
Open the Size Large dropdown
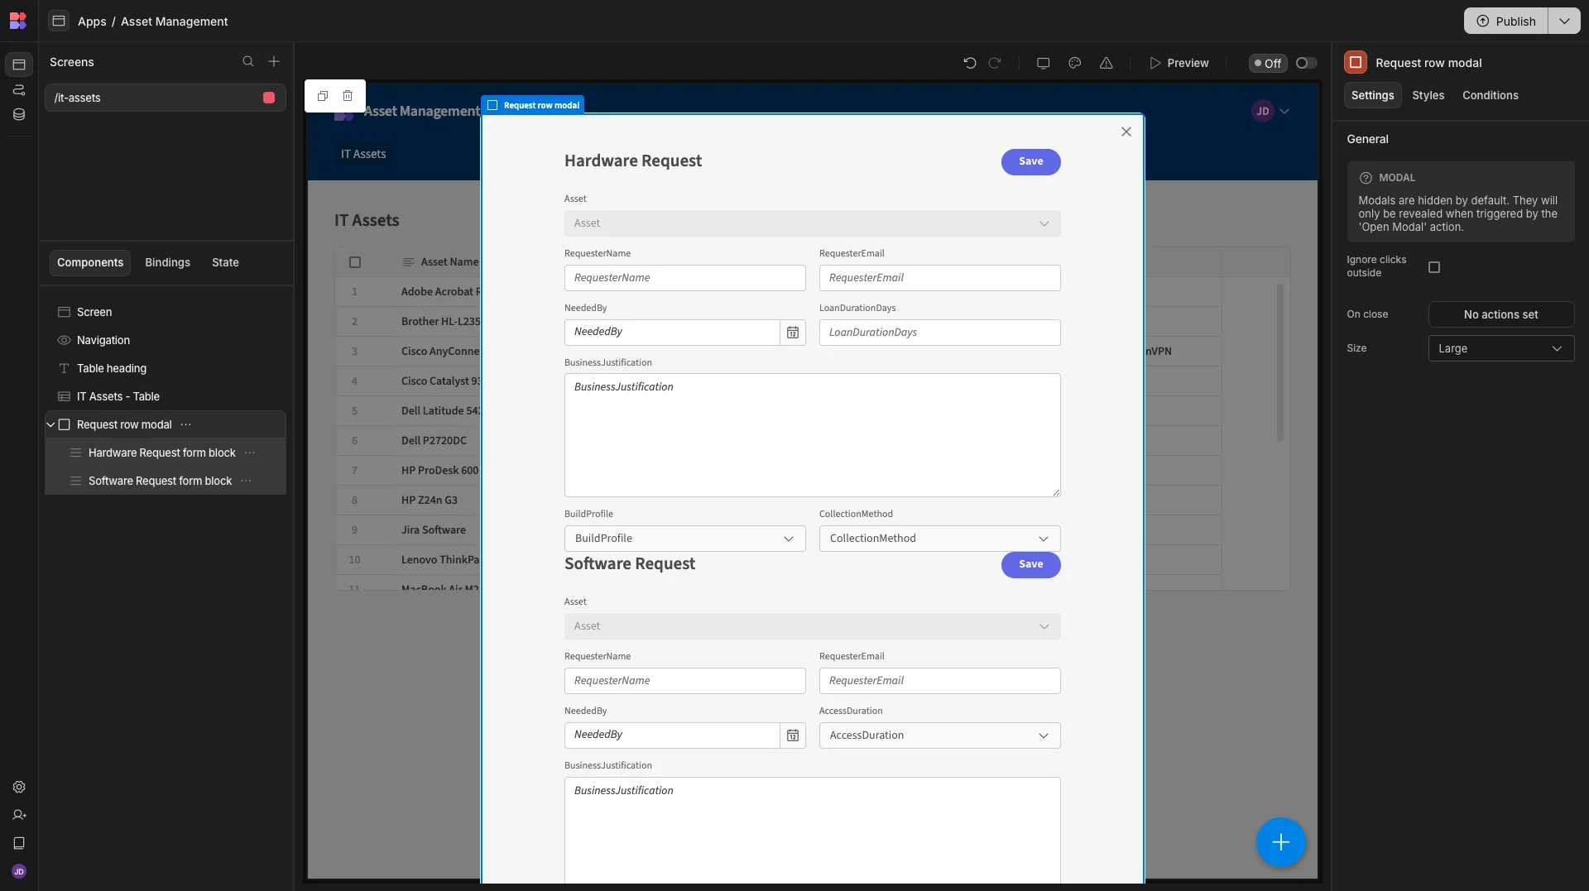[1500, 348]
